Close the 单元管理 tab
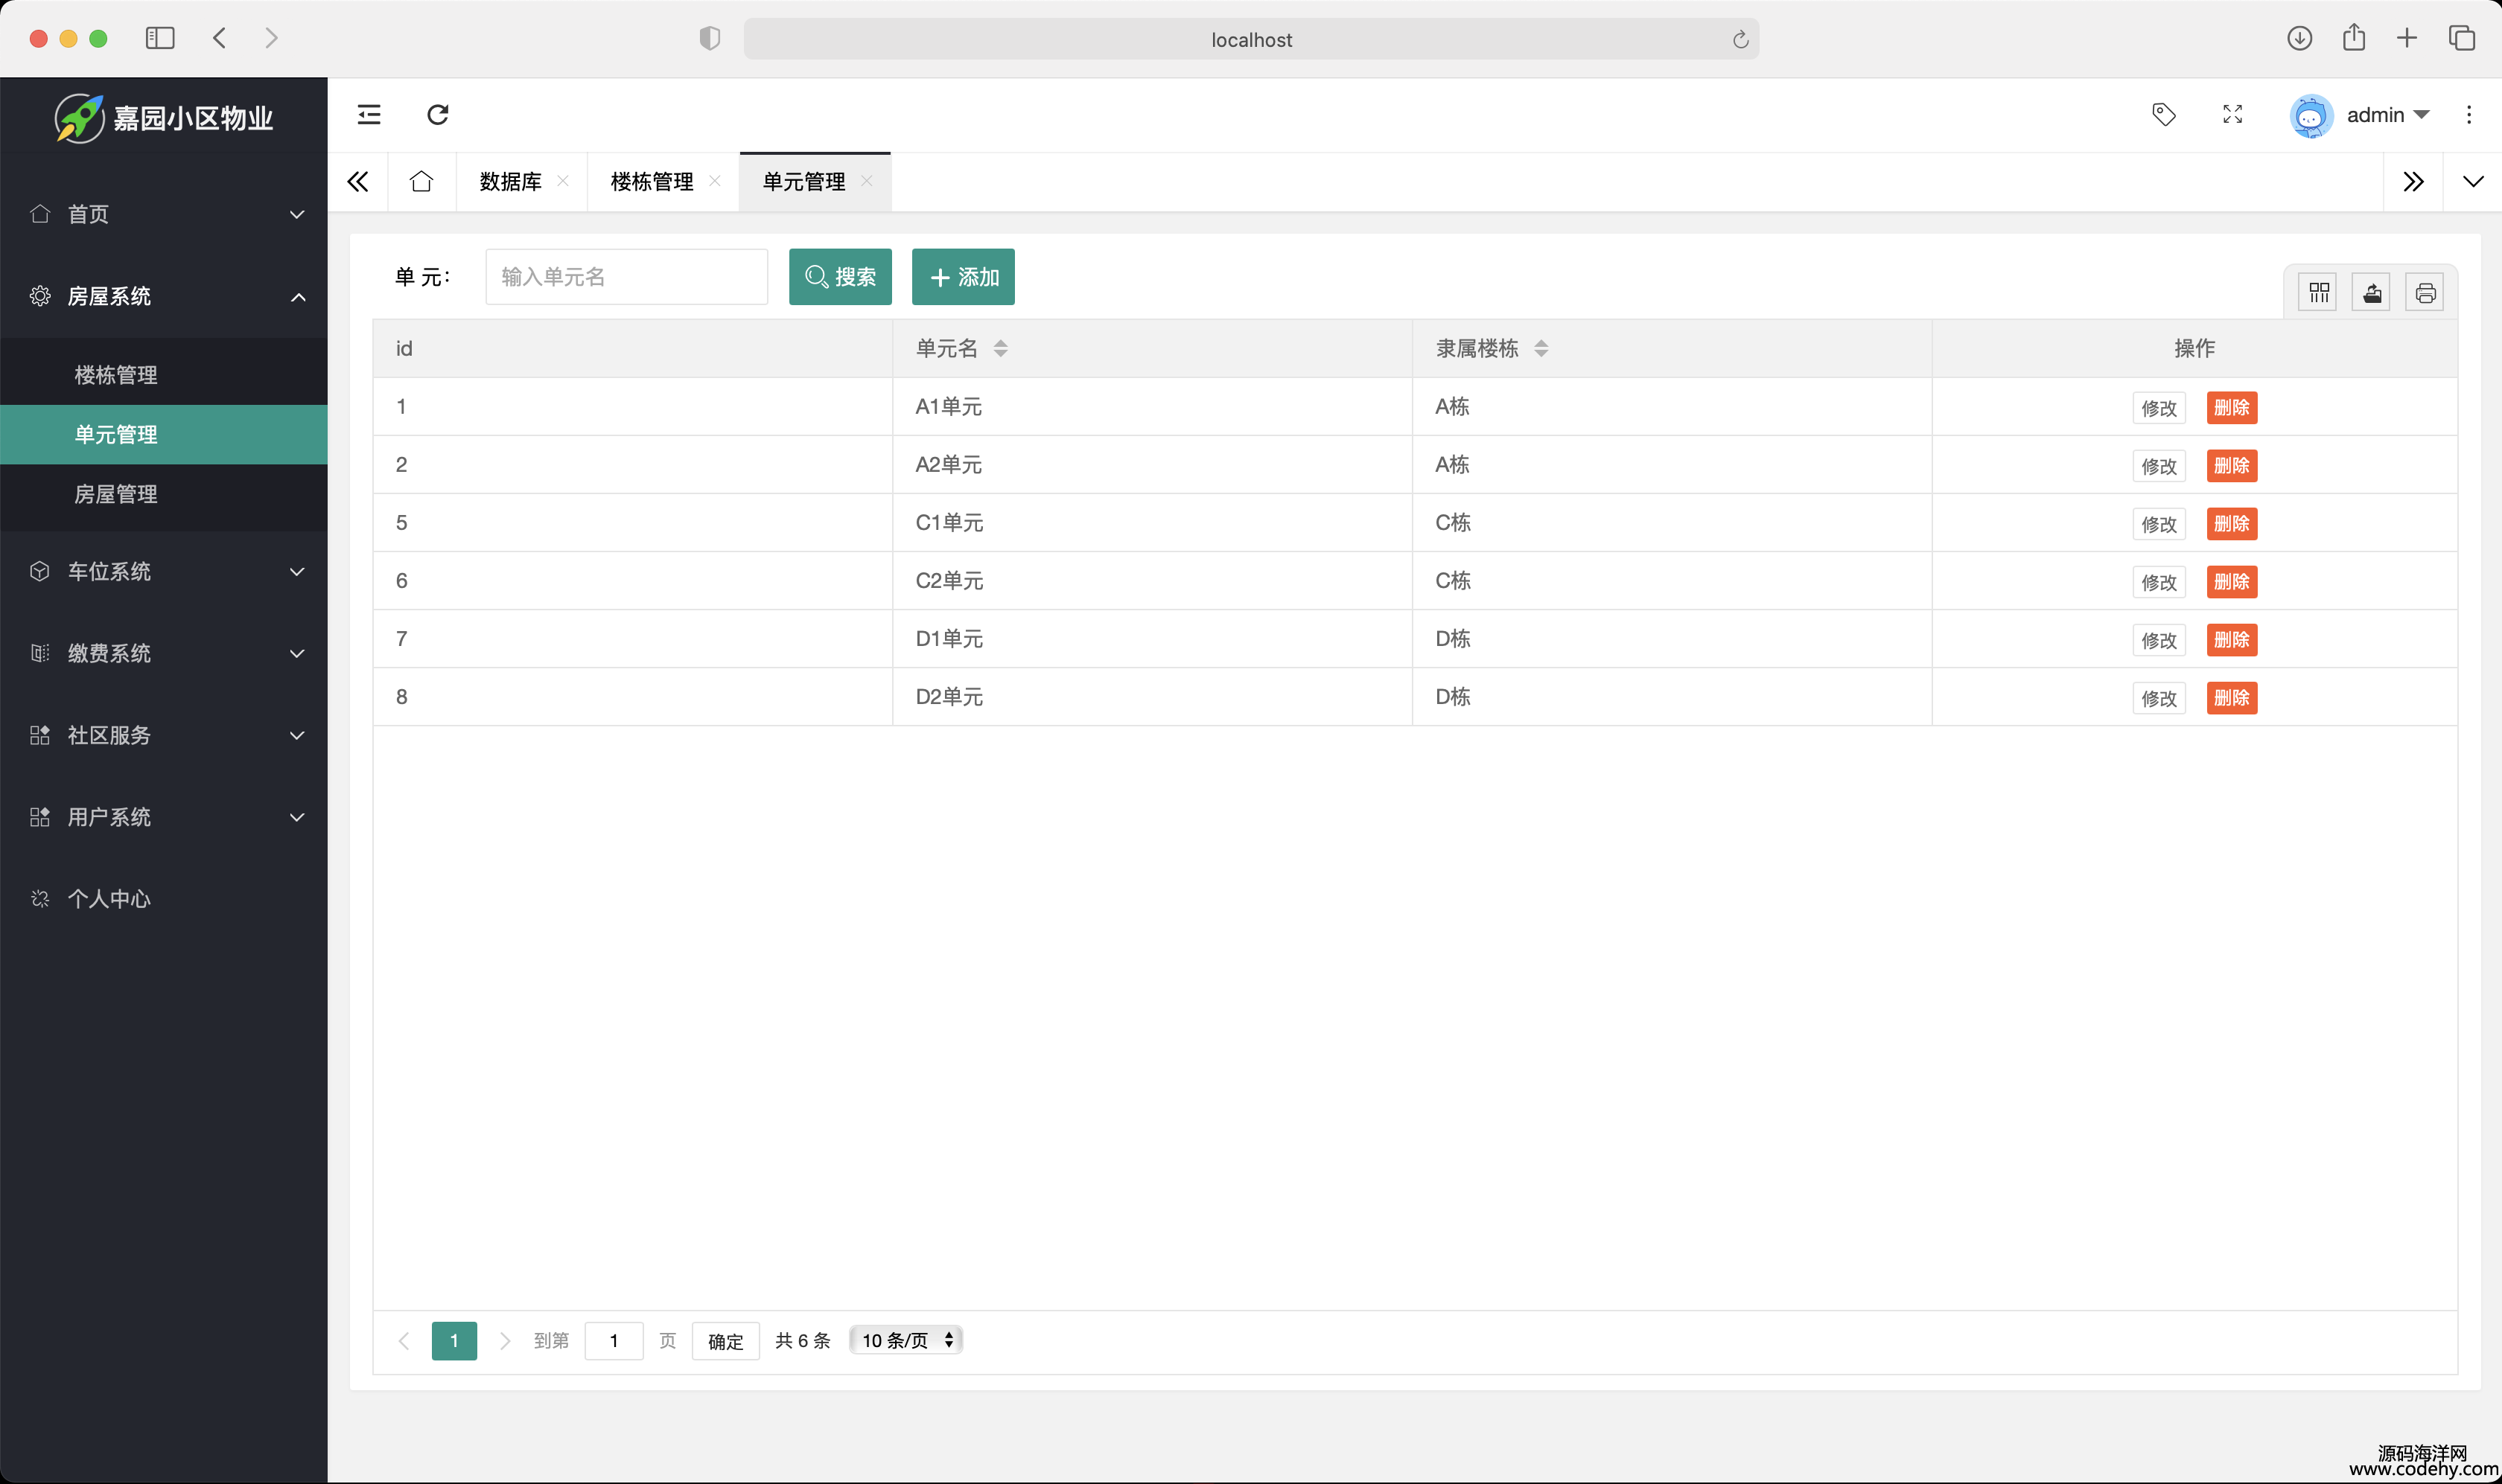2502x1484 pixels. click(x=866, y=181)
